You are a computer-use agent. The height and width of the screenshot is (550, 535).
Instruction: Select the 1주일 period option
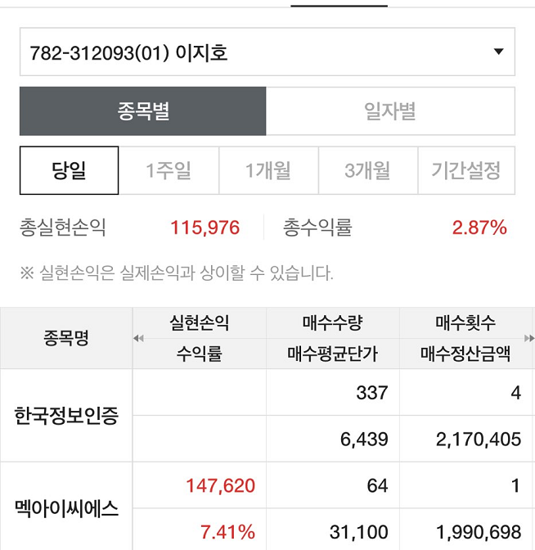click(x=169, y=170)
